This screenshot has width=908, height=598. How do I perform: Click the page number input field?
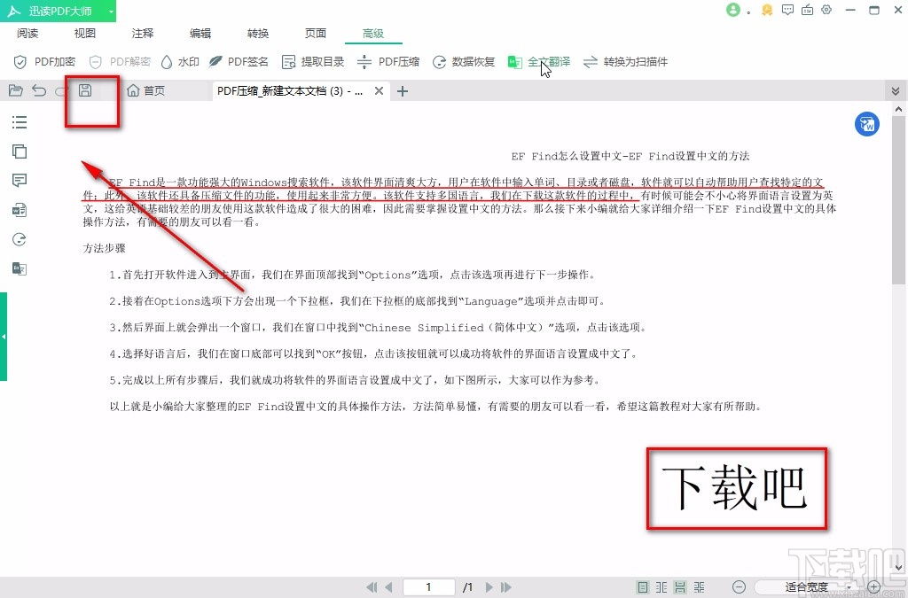(x=428, y=586)
